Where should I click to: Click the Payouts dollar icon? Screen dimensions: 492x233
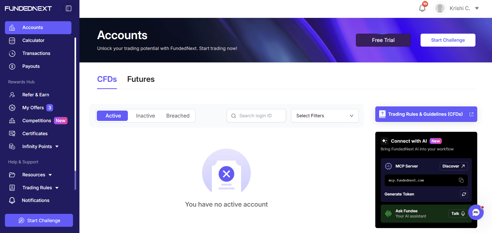pyautogui.click(x=12, y=66)
